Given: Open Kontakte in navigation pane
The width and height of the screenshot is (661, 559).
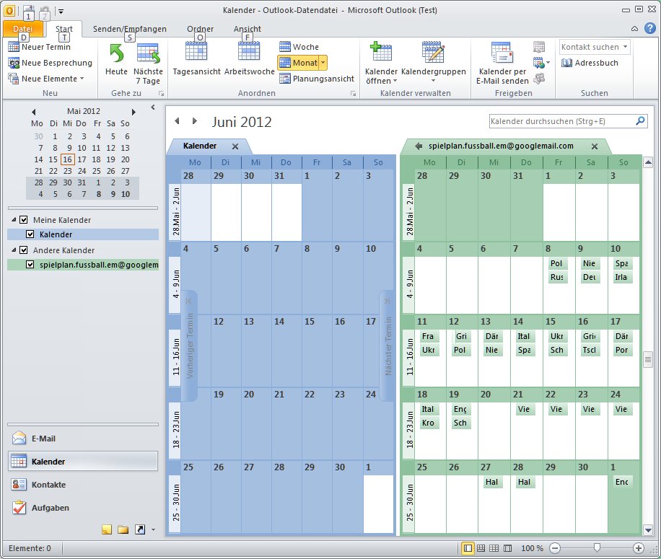Looking at the screenshot, I should (x=82, y=485).
